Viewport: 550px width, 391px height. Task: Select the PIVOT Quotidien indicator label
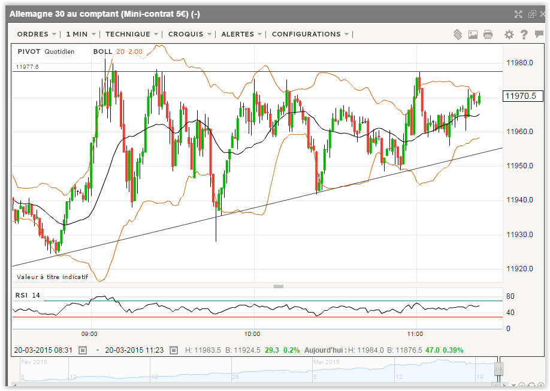46,51
